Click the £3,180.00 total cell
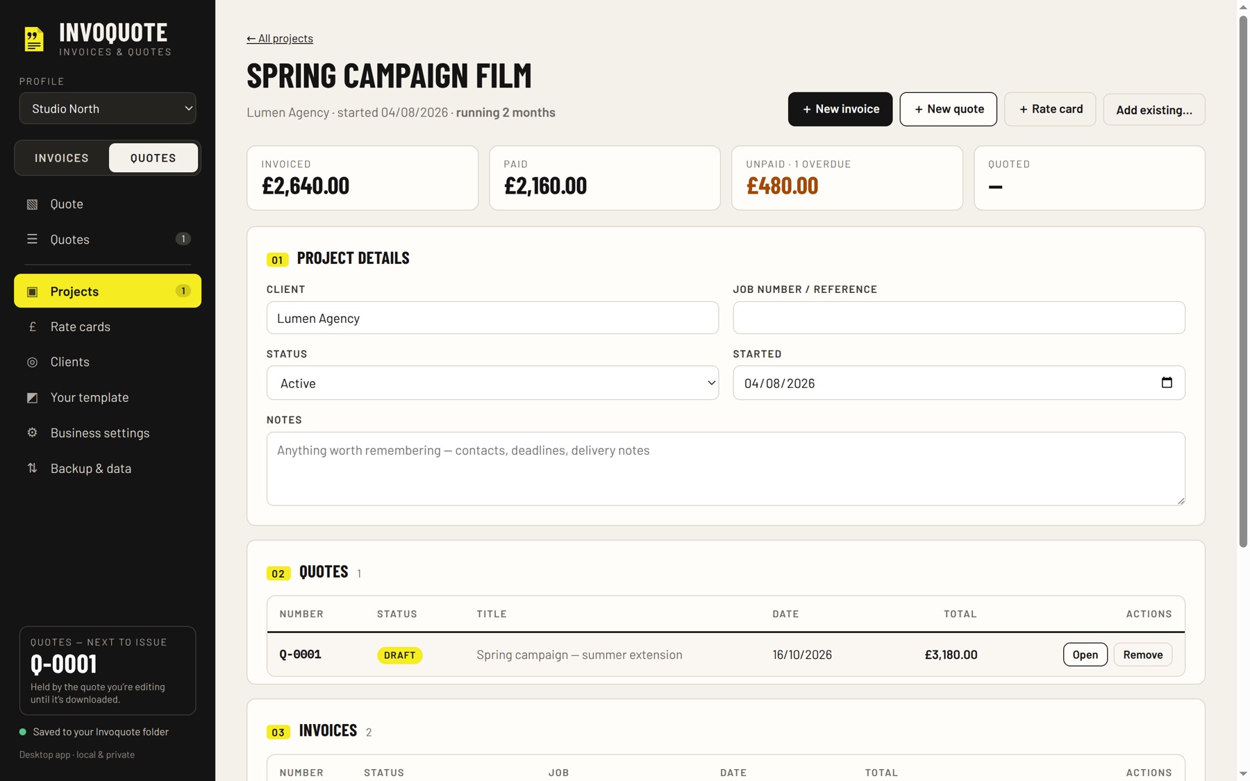 pos(951,655)
